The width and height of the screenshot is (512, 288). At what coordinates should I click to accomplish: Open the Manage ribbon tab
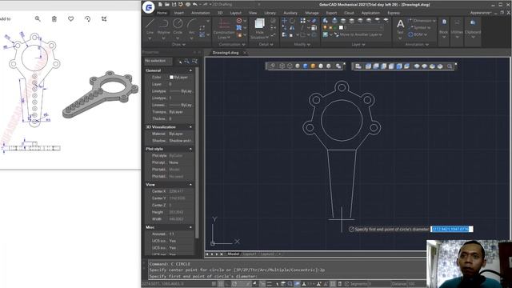pyautogui.click(x=312, y=13)
